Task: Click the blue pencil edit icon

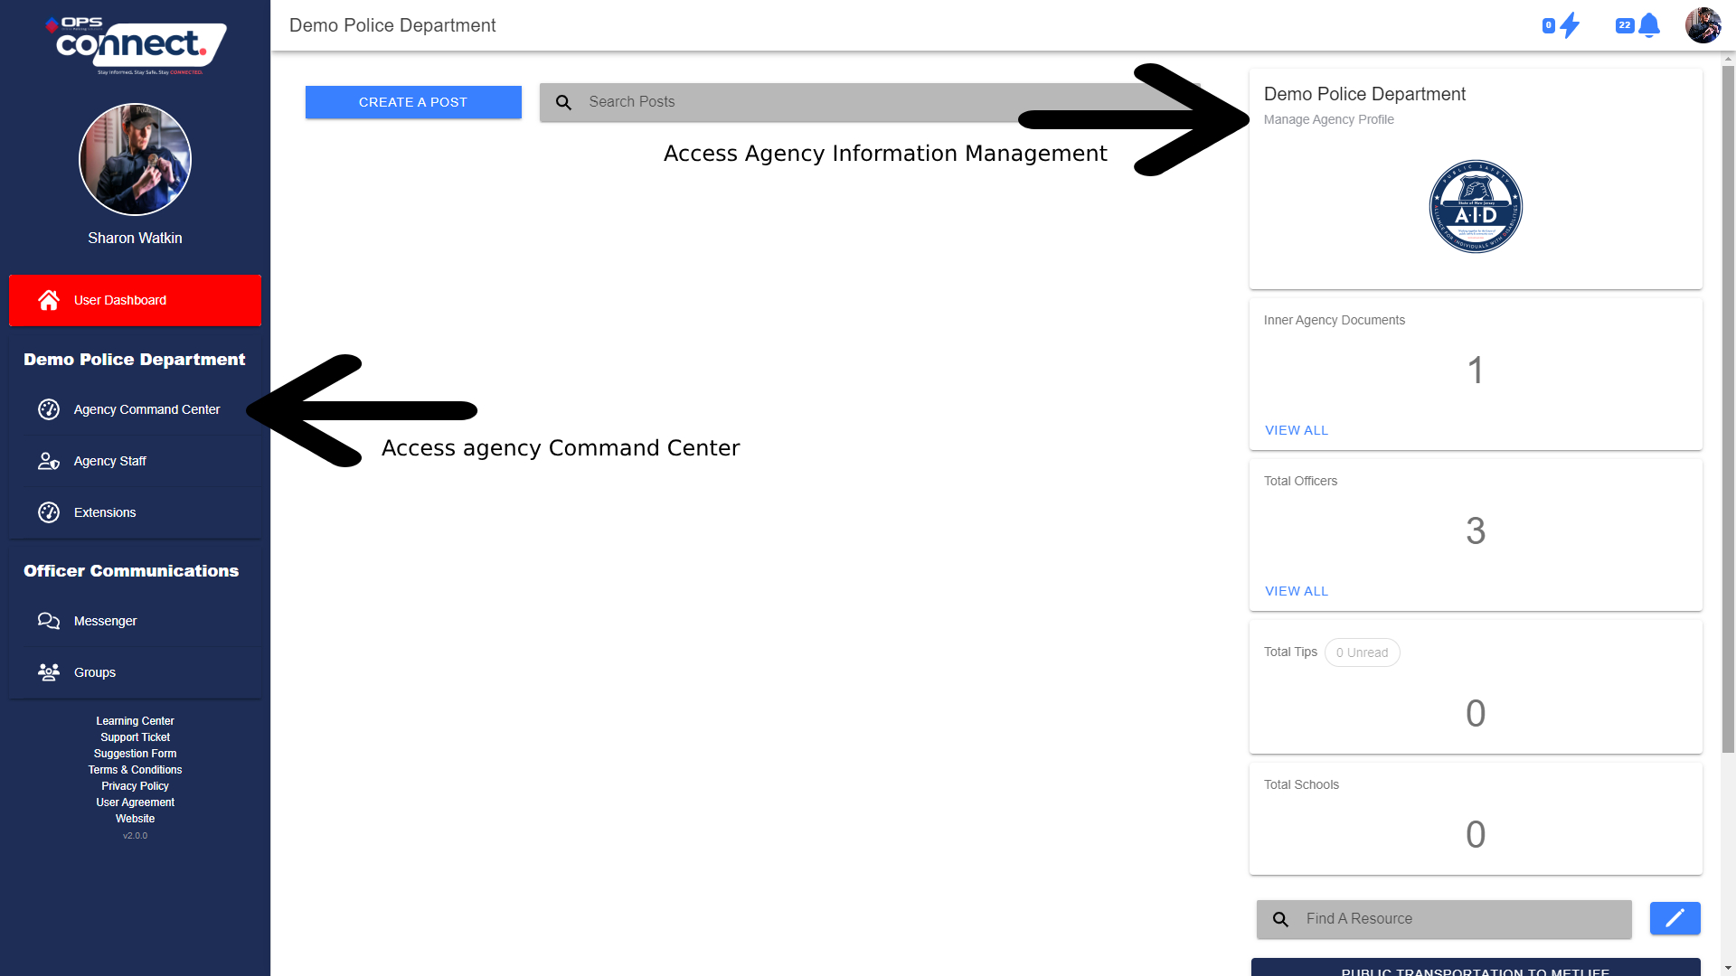Action: [1675, 918]
